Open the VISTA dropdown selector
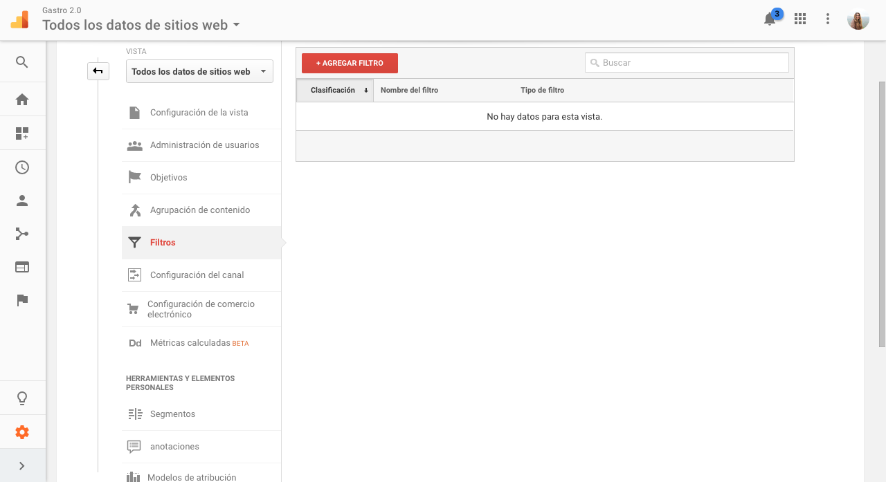 [x=199, y=71]
